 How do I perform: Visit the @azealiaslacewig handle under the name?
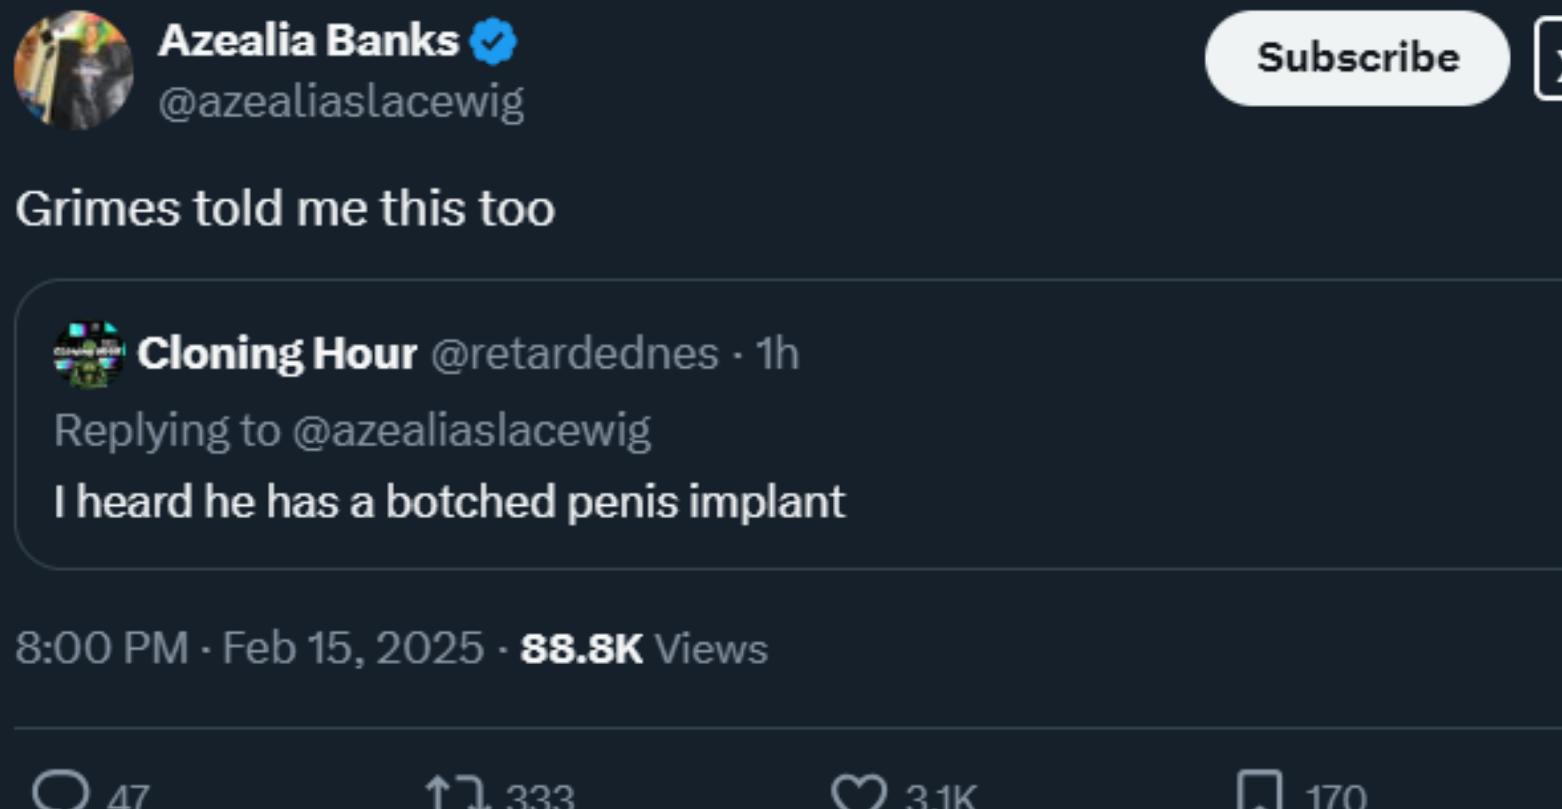point(341,102)
